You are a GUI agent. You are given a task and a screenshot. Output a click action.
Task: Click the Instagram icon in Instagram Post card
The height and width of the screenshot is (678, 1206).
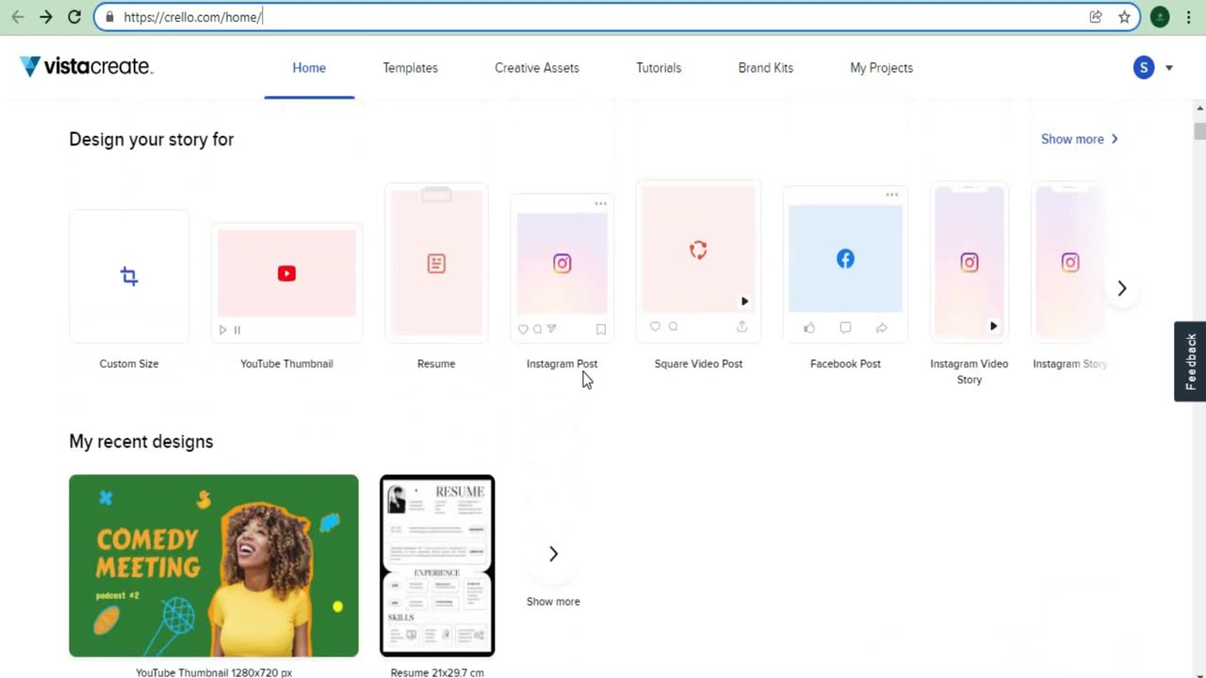562,264
